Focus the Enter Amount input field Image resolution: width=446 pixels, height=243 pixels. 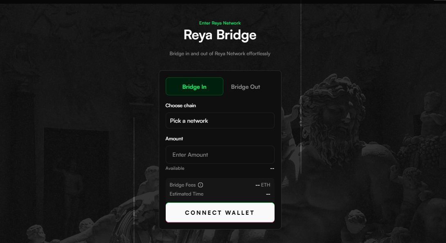220,155
